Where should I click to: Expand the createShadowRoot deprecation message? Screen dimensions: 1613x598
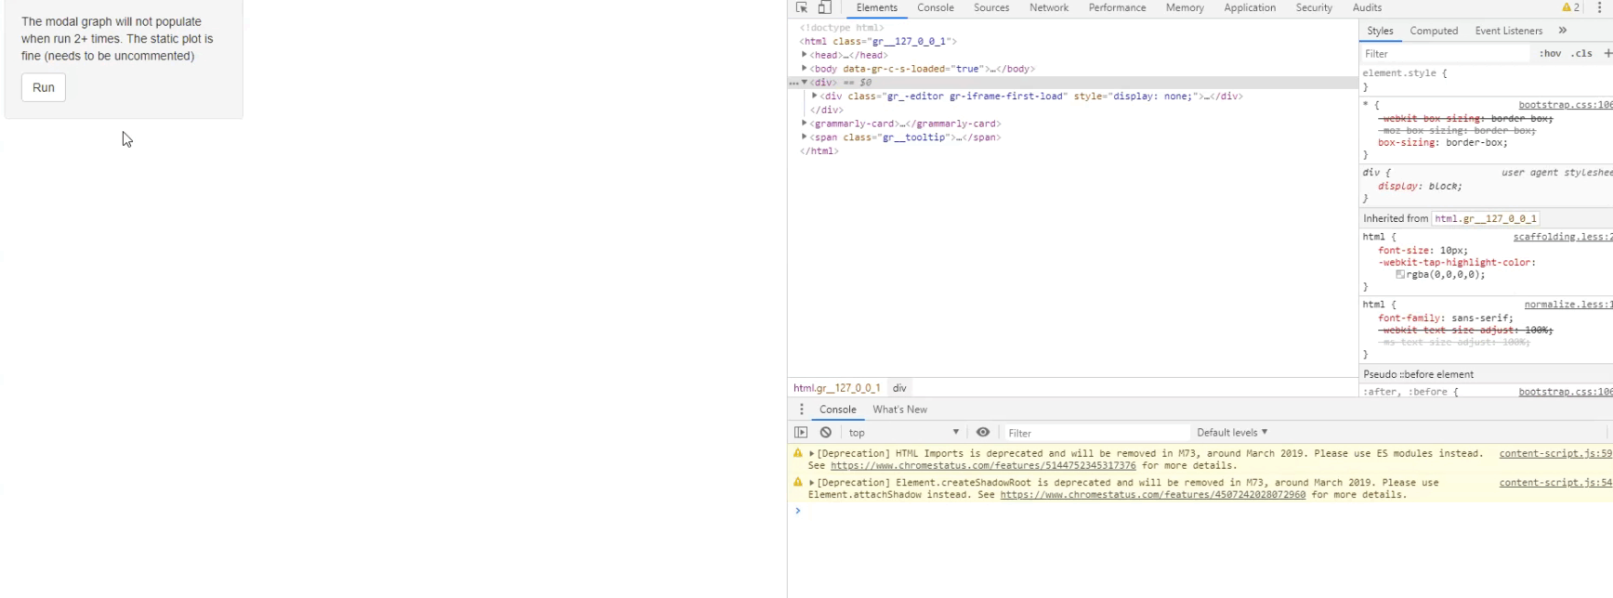(812, 483)
